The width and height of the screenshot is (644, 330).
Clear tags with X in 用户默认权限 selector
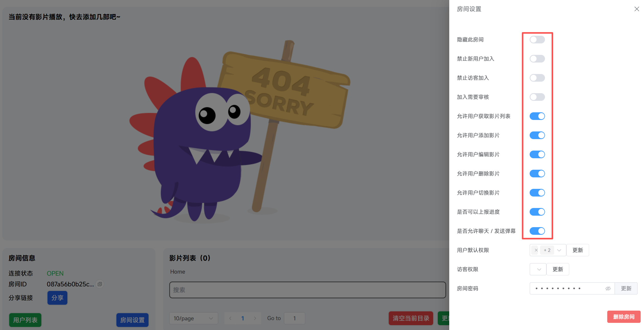536,250
